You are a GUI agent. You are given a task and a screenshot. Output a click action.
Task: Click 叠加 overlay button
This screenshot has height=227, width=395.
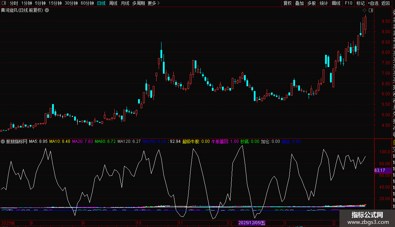(300, 3)
